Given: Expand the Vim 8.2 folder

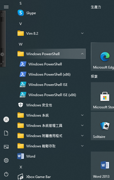Looking at the screenshot, I should 51,33.
